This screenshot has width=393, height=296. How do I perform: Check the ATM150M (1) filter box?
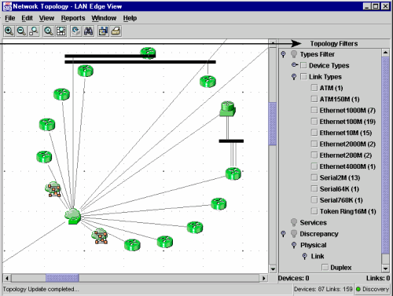[314, 99]
